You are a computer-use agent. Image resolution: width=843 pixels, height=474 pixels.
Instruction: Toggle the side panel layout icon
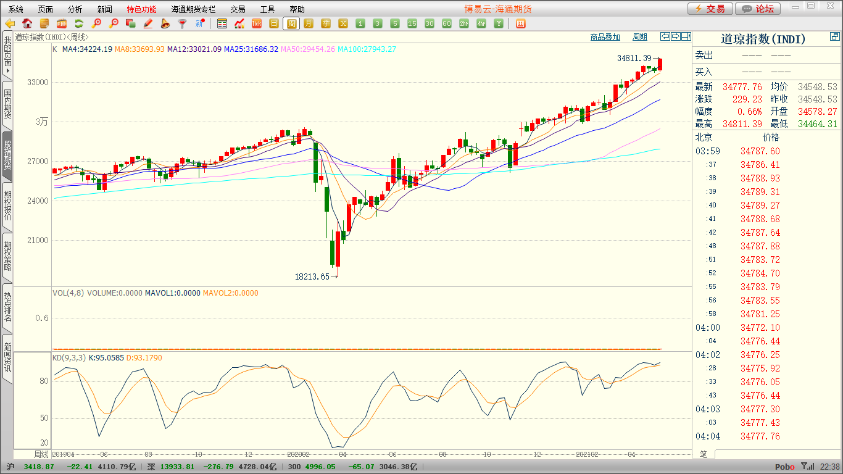pos(686,37)
